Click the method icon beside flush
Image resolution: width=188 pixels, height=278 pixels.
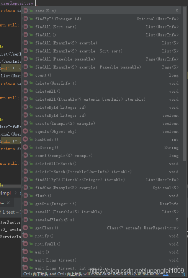pyautogui.click(x=25, y=195)
